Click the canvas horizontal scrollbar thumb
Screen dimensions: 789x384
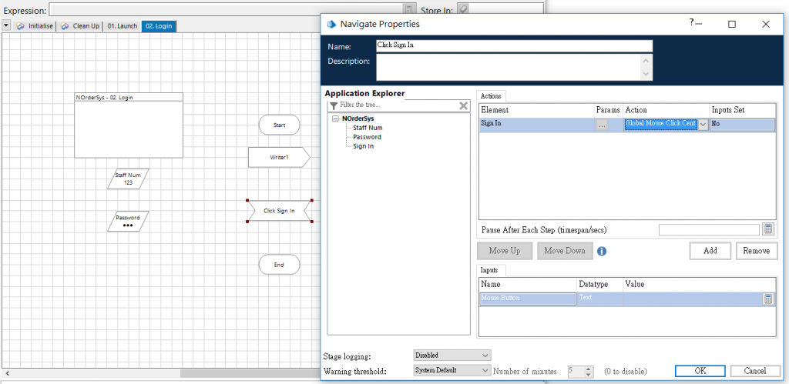pyautogui.click(x=250, y=374)
